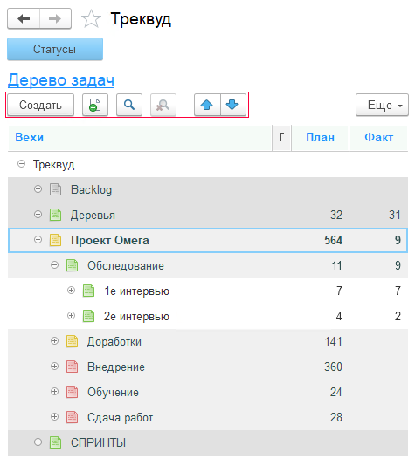Image resolution: width=415 pixels, height=459 pixels.
Task: Click the plan value 24 for Обучение
Action: click(336, 393)
